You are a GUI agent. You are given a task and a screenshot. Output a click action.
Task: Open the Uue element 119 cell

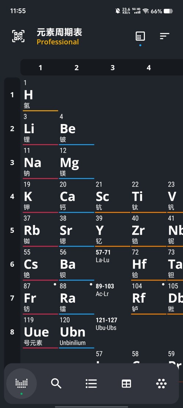tap(40, 332)
